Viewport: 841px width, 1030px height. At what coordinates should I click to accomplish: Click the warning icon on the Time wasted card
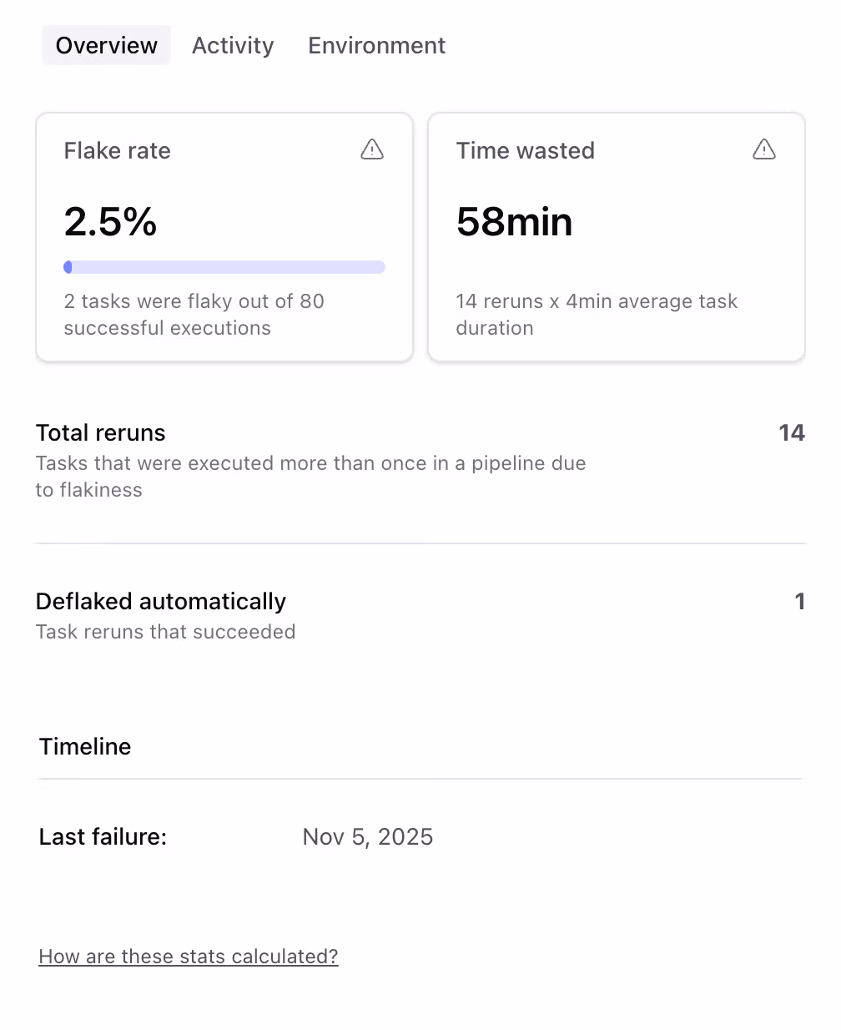764,150
